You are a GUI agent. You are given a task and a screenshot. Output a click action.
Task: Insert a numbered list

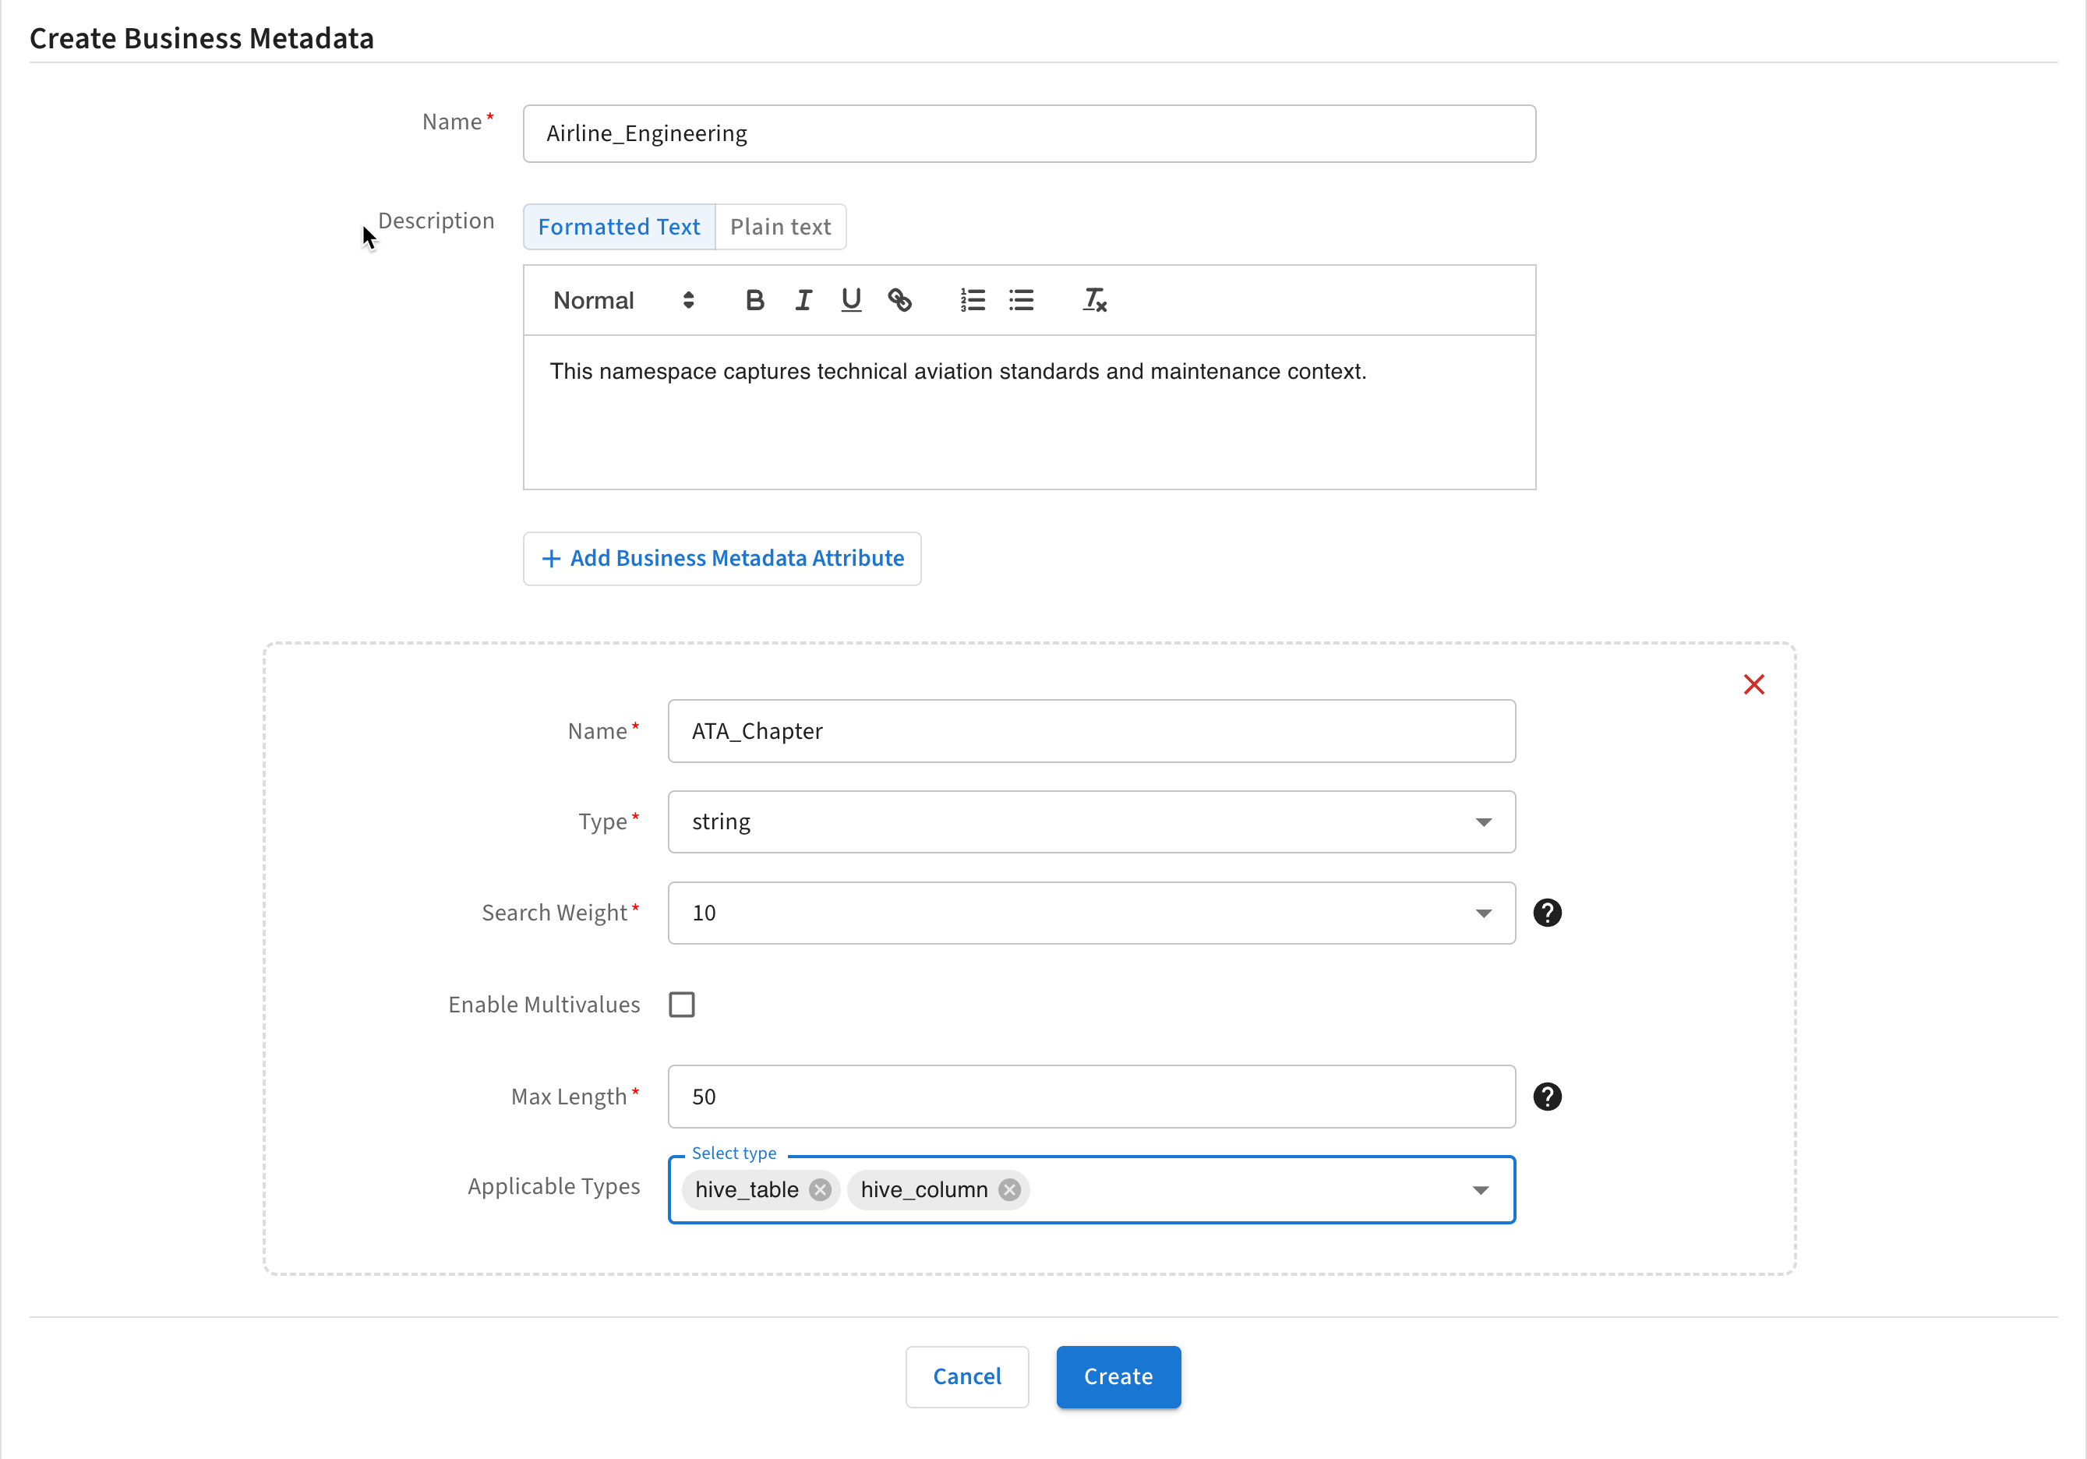coord(973,300)
